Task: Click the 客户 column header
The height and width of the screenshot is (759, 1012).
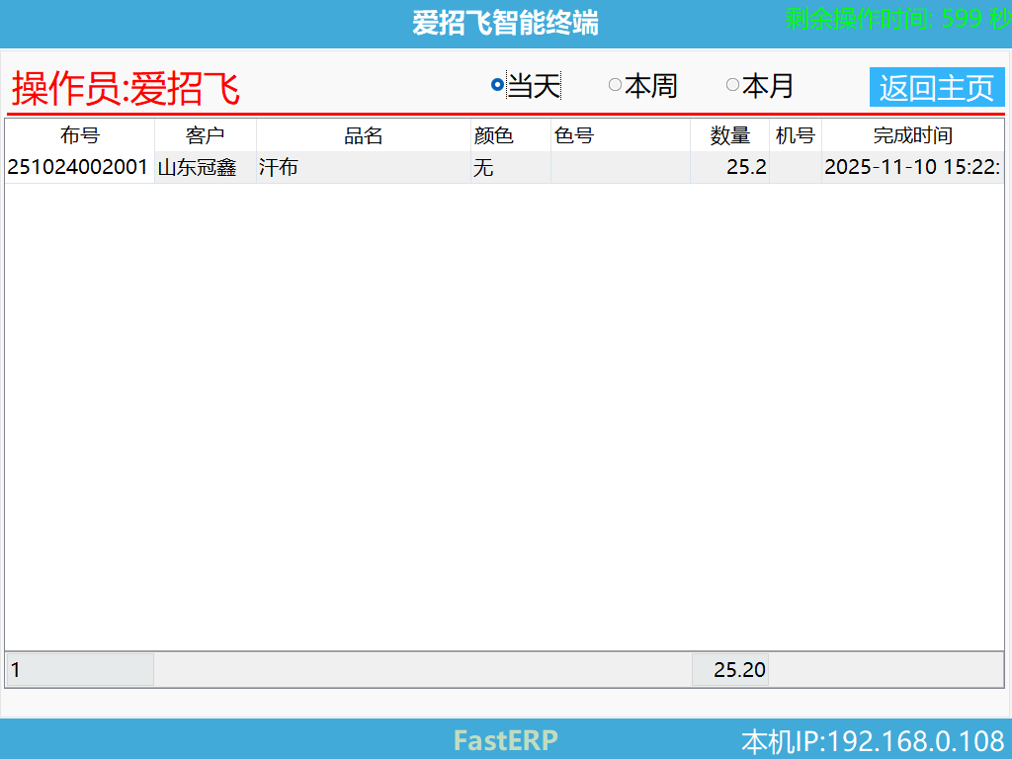Action: point(206,135)
